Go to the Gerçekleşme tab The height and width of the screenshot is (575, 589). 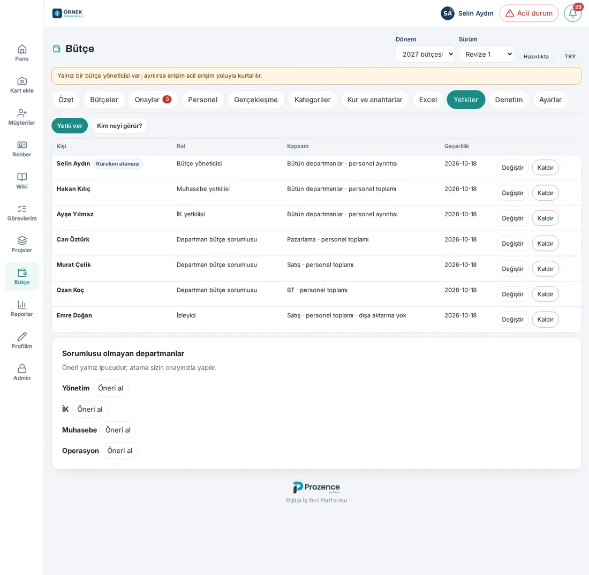[x=256, y=100]
